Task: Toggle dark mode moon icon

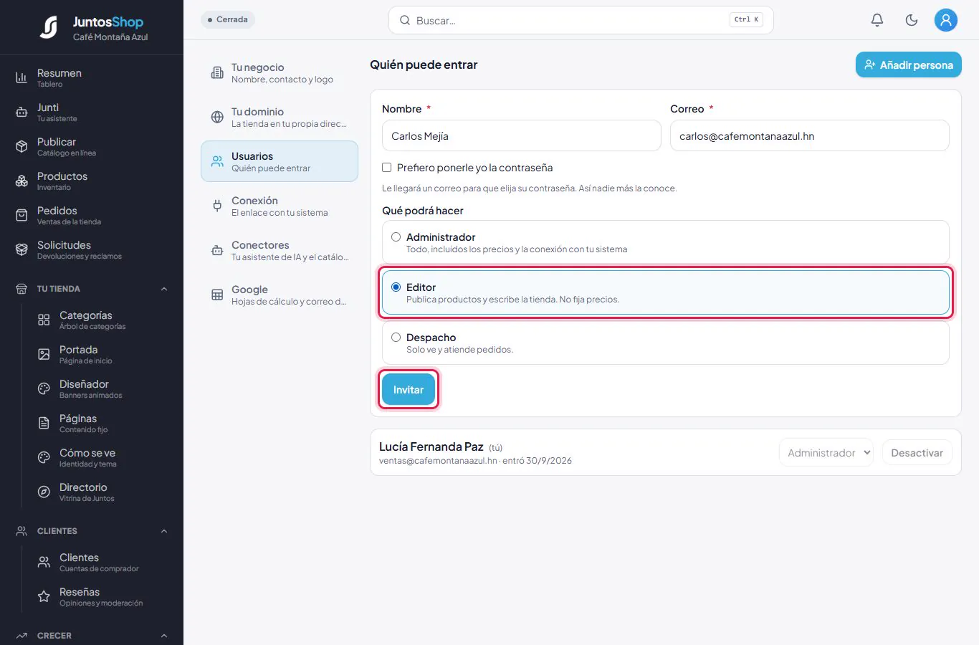Action: [912, 20]
